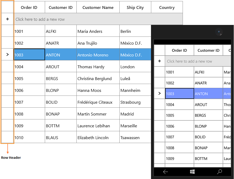Click 'Click here to add a new row' in desktop grid
Viewport: 234px width, 179px height.
tap(98, 19)
